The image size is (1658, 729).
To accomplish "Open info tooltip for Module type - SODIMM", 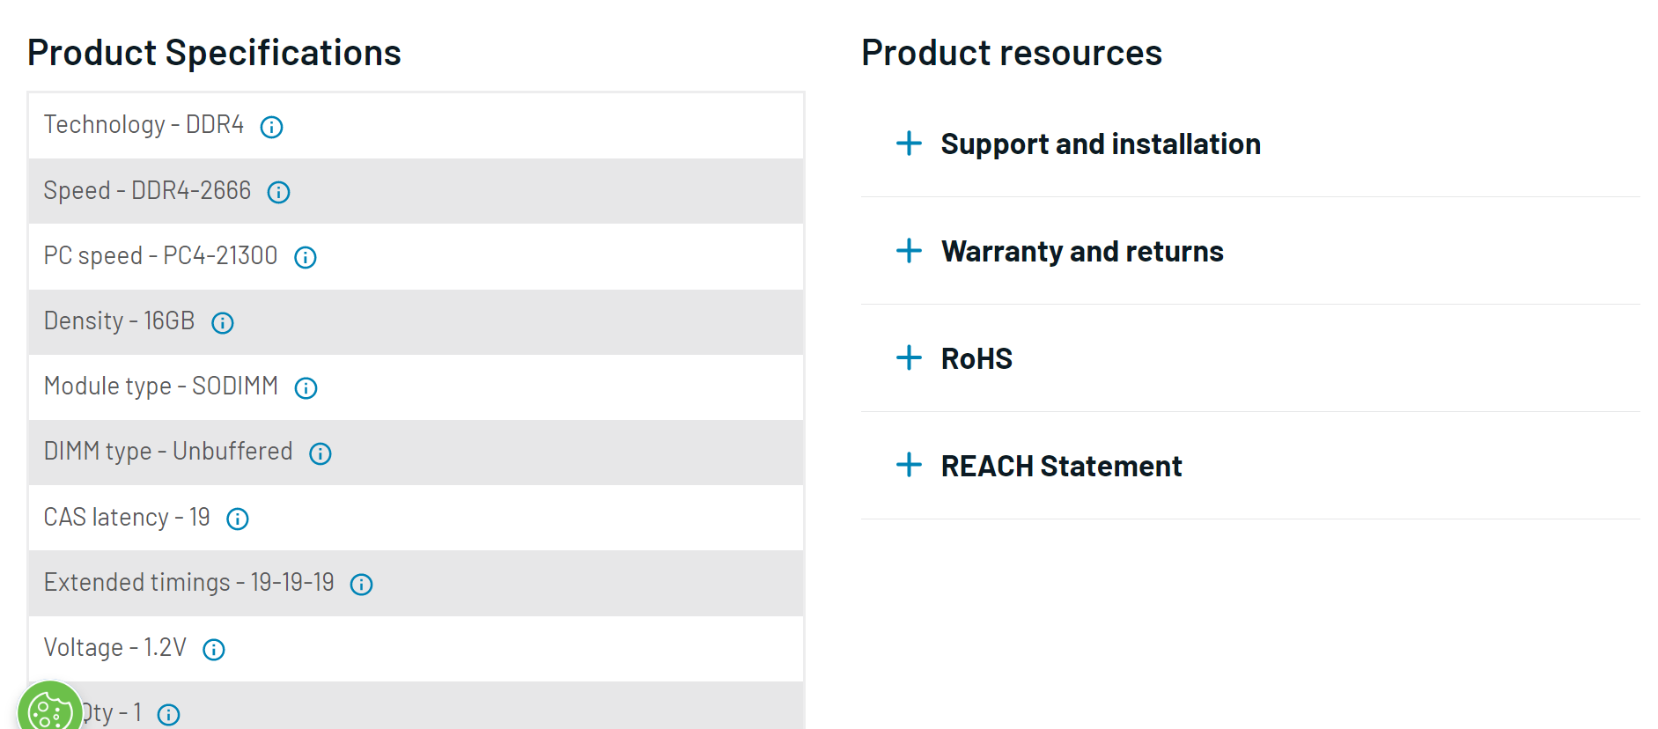I will click(x=306, y=388).
